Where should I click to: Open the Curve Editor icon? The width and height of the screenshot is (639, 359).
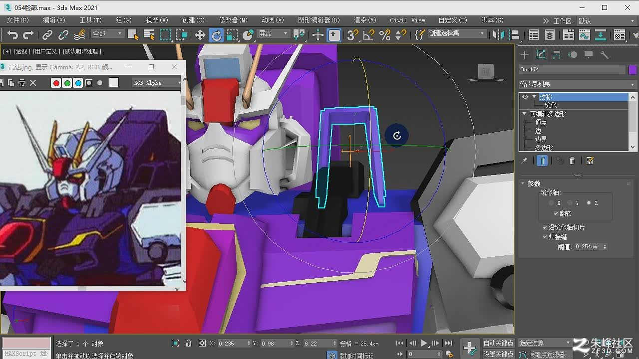coord(585,34)
